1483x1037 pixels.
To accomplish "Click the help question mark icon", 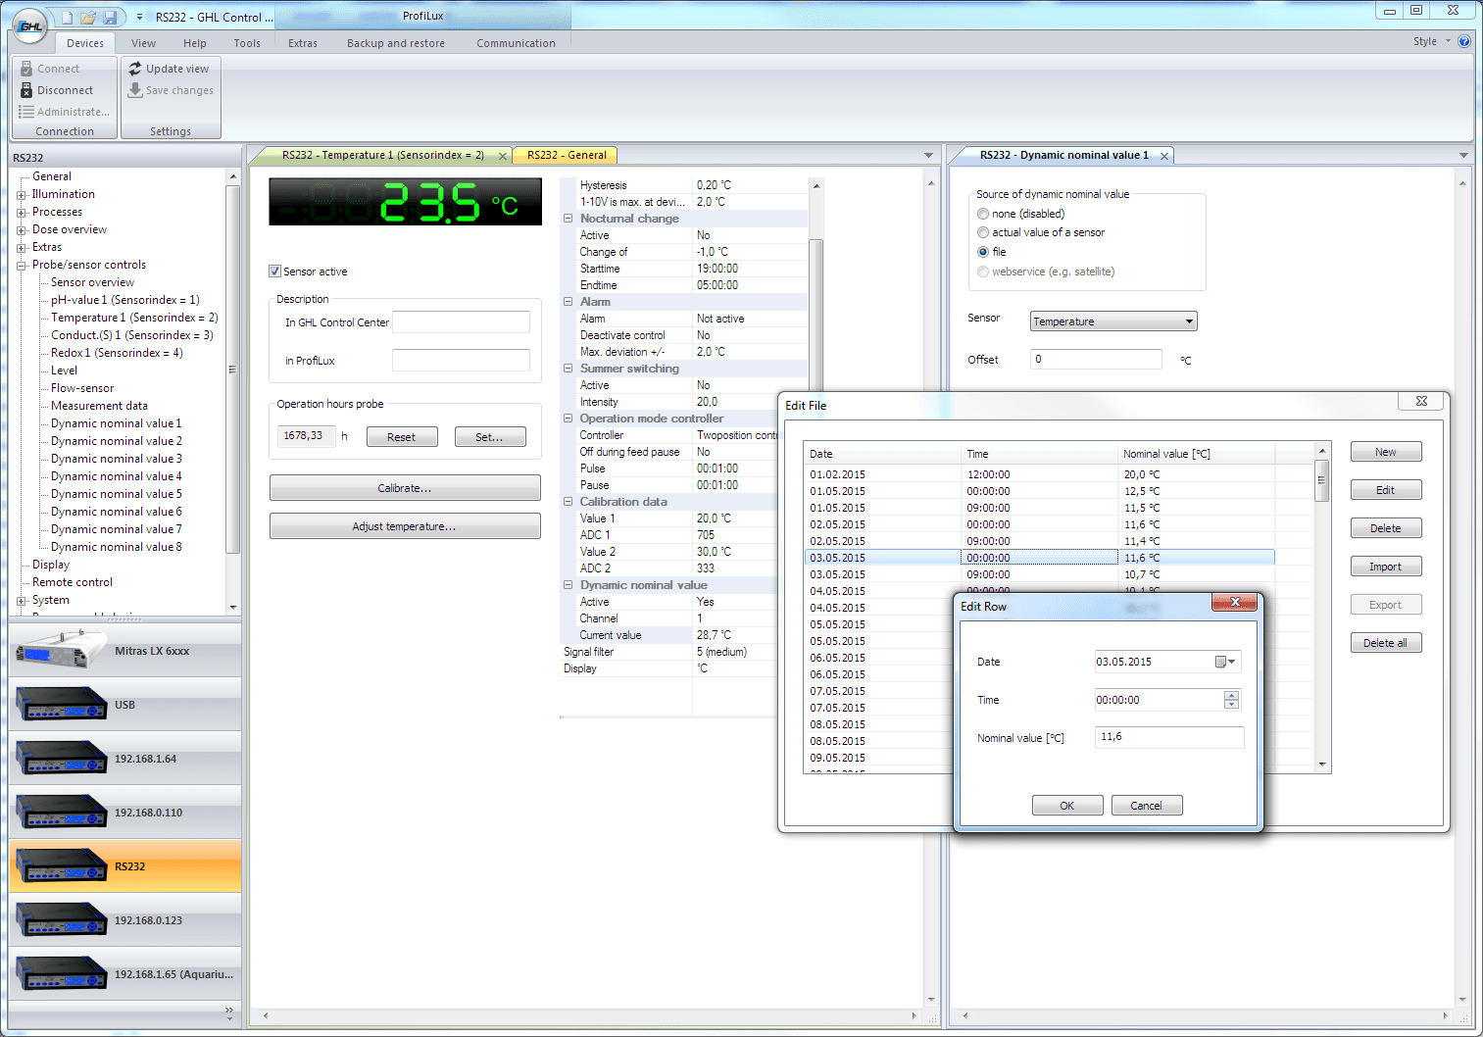I will point(1464,41).
